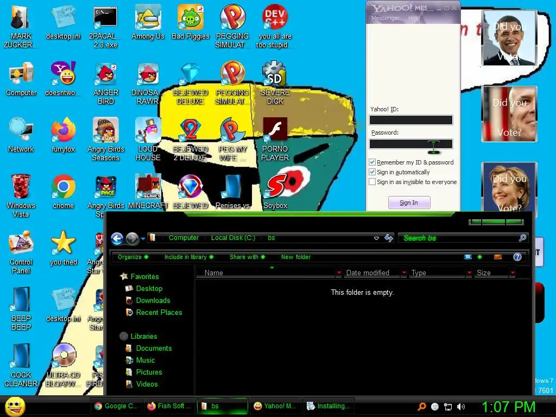Enable Sign in as invisible to everyone
This screenshot has width=556, height=417.
(x=372, y=182)
